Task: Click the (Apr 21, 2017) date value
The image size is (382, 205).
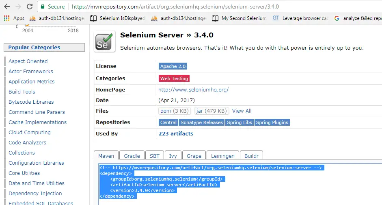Action: [x=177, y=100]
